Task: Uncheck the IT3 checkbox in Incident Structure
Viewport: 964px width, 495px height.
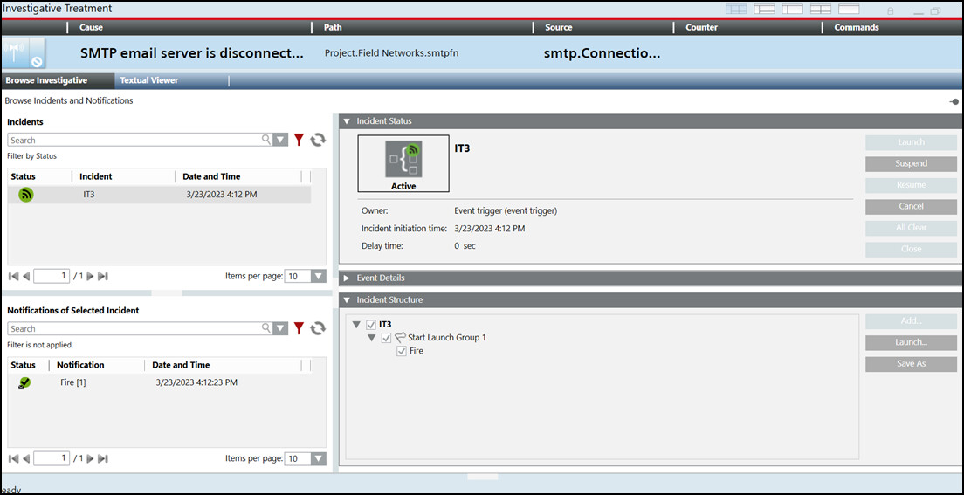Action: [x=371, y=325]
